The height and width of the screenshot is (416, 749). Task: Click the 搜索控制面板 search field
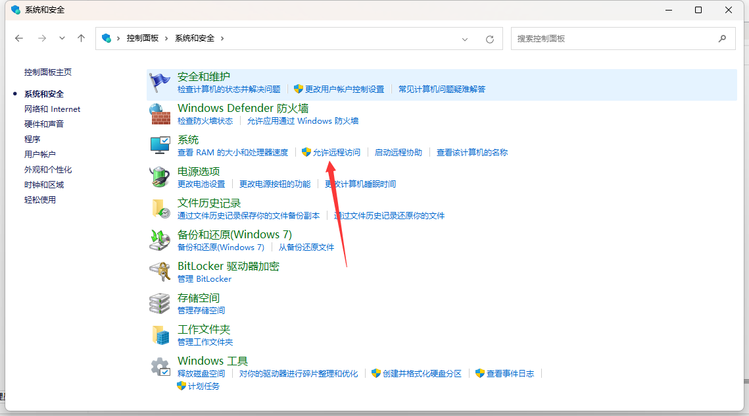click(623, 39)
